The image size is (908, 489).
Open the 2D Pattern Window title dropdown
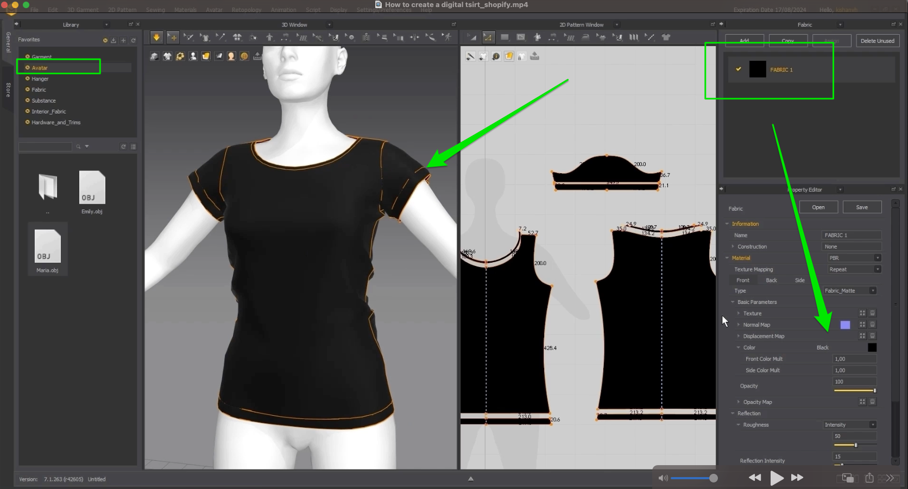(x=616, y=24)
